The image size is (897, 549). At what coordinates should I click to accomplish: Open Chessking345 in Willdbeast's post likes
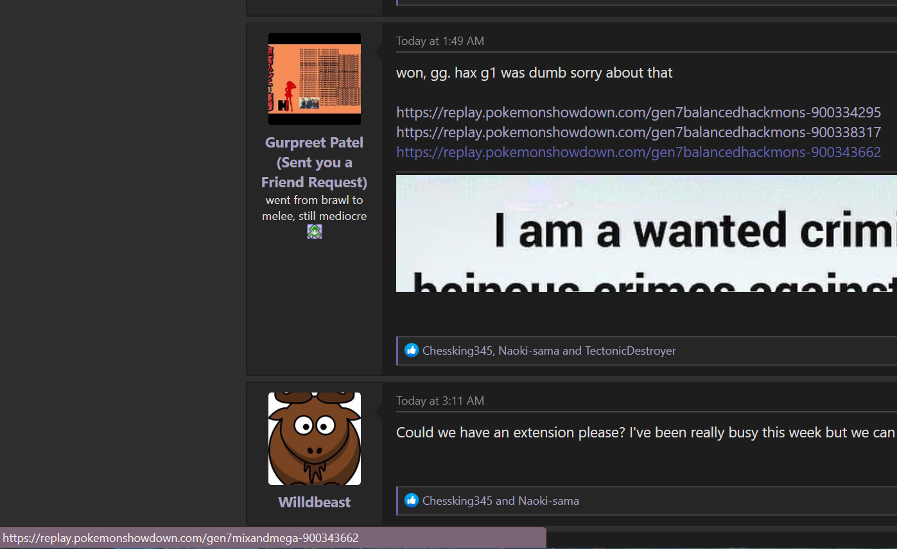pyautogui.click(x=457, y=501)
